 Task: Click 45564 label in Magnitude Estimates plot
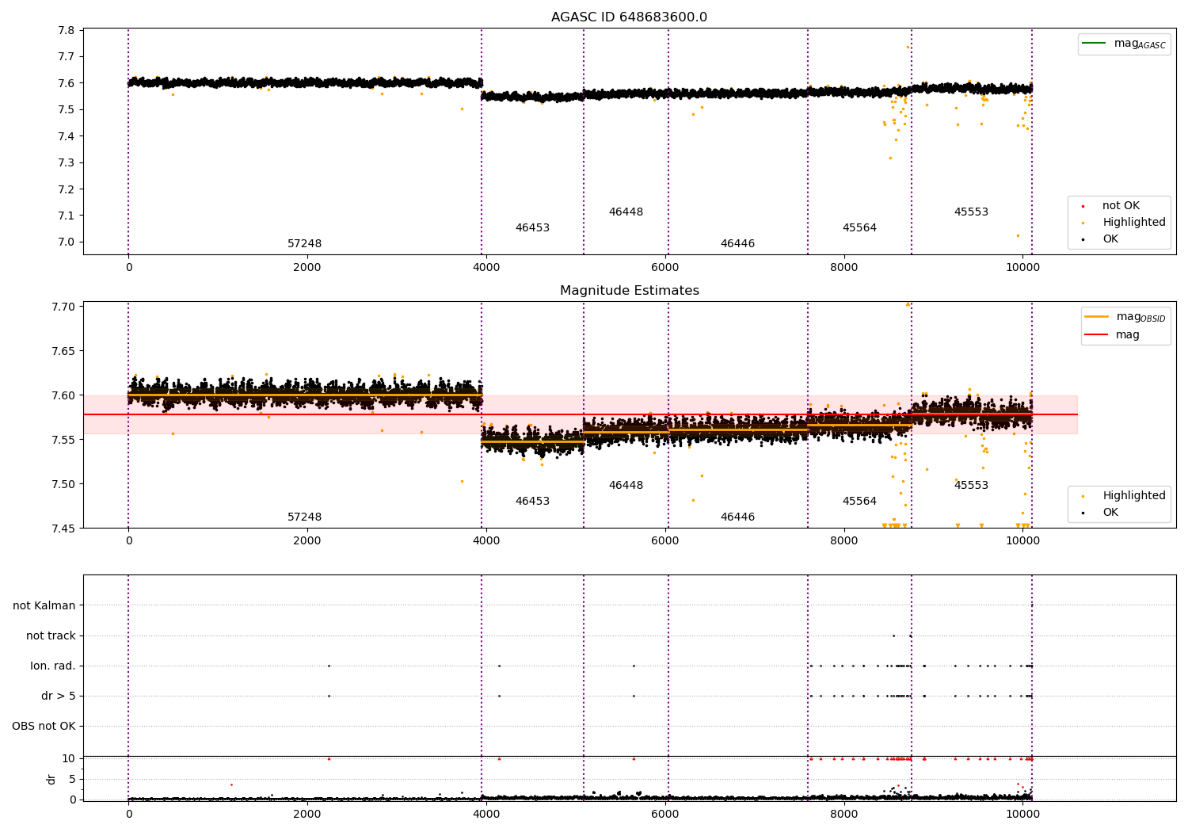(859, 502)
